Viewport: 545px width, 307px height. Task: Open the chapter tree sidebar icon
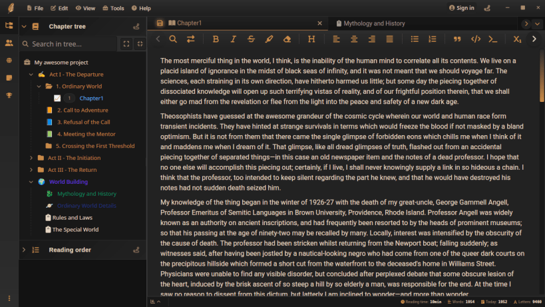[9, 25]
